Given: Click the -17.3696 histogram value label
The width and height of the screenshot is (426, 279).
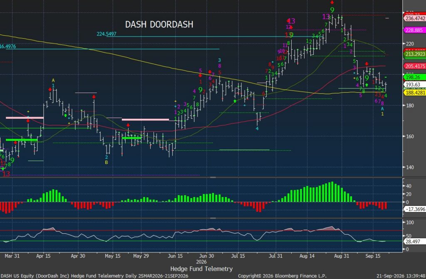Looking at the screenshot, I should (415, 209).
